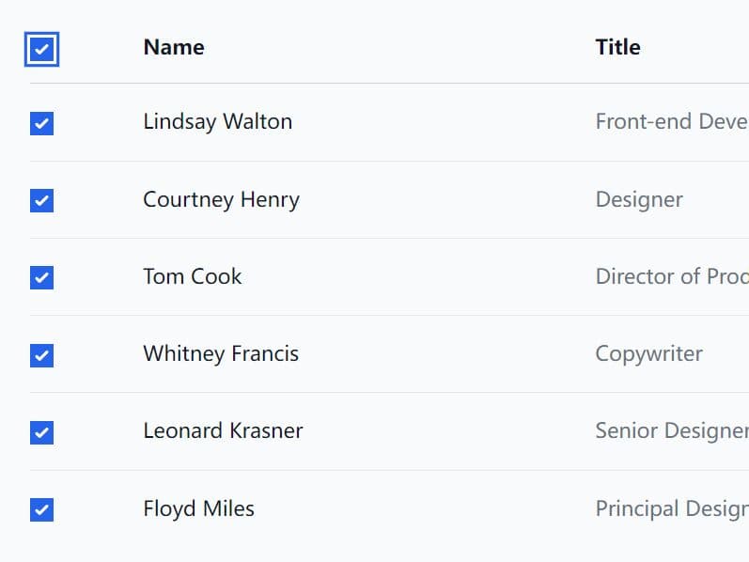Screen dimensions: 749x562
Task: Click the name Courtney Henry
Action: point(221,200)
